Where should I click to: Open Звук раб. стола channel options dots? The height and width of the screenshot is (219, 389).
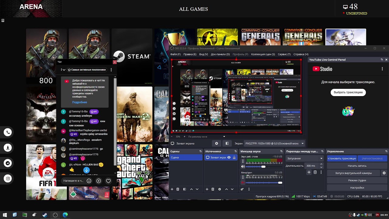click(x=243, y=161)
